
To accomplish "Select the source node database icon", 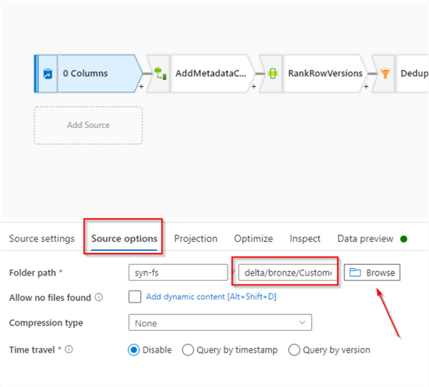I will (x=48, y=74).
